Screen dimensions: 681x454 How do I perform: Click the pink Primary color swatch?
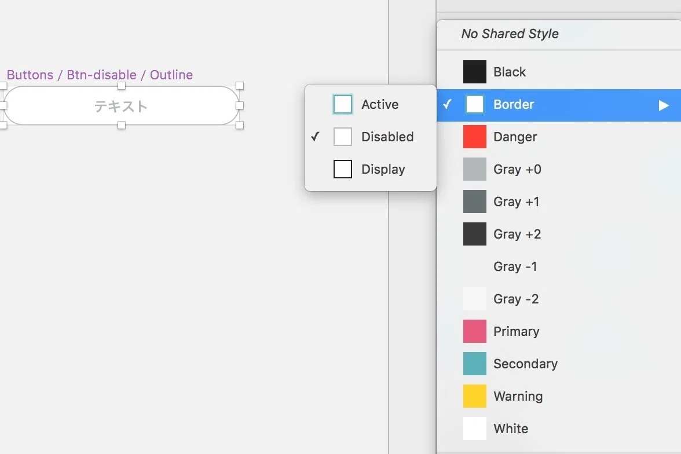tap(475, 331)
